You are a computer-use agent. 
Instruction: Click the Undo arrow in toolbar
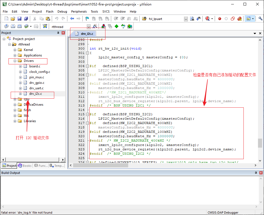[57, 19]
